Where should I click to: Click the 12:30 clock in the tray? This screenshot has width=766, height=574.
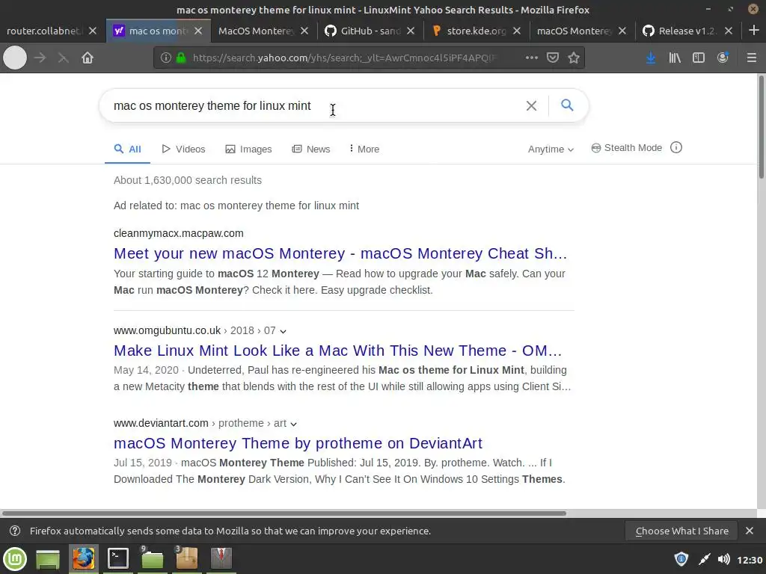pos(750,559)
